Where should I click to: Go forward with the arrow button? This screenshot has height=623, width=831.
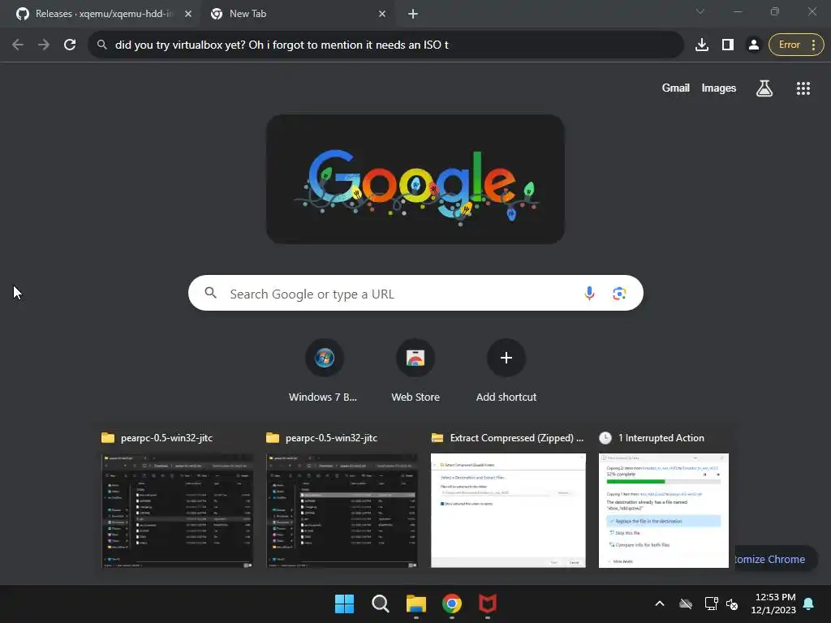44,45
